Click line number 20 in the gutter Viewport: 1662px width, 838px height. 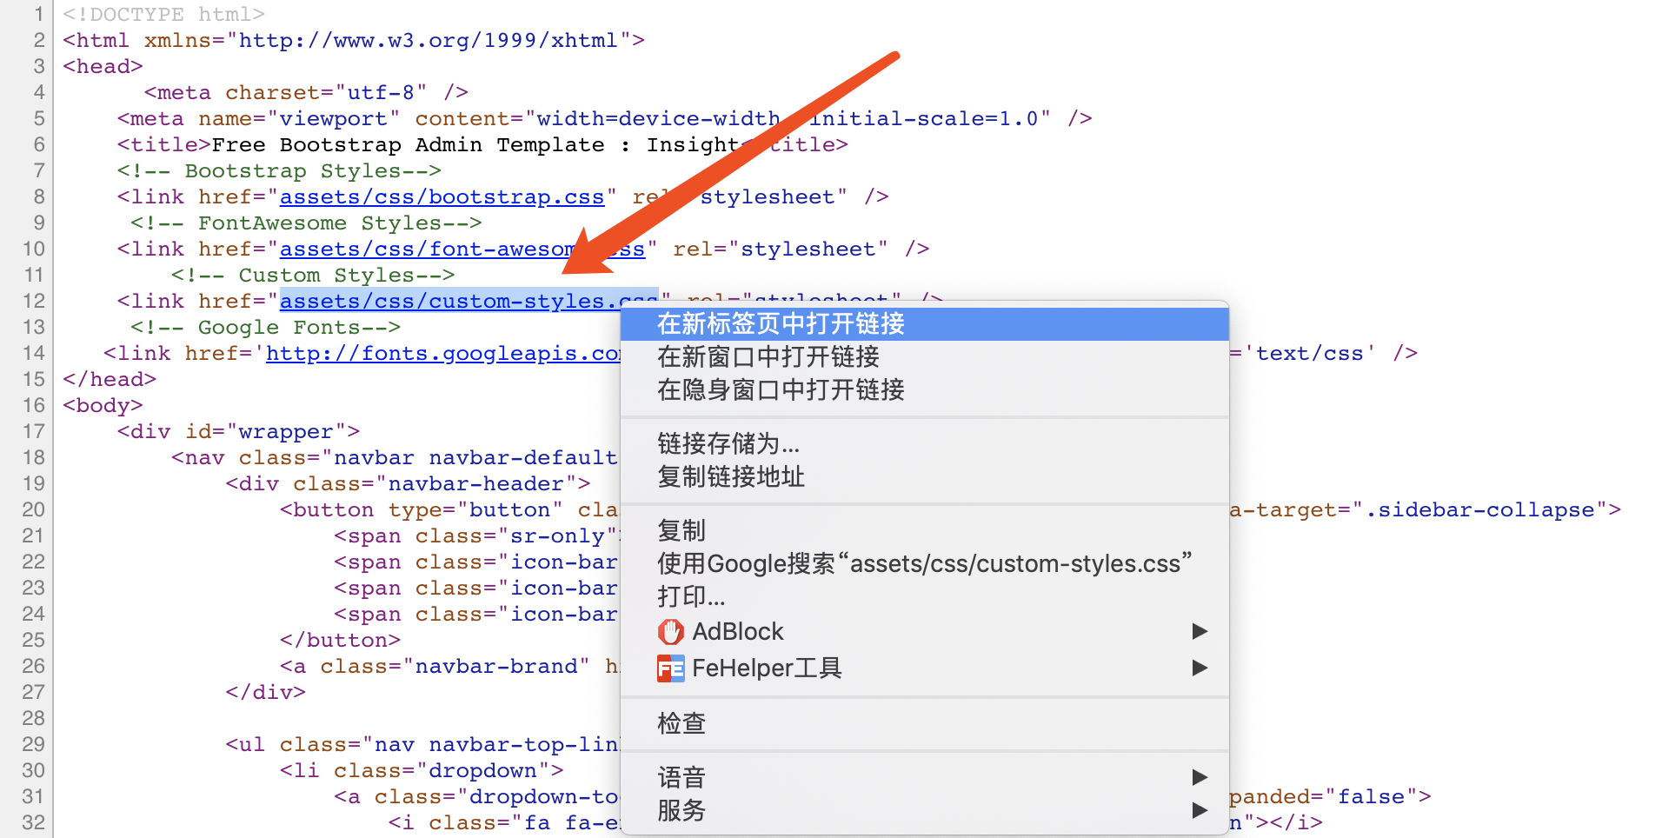[x=33, y=509]
